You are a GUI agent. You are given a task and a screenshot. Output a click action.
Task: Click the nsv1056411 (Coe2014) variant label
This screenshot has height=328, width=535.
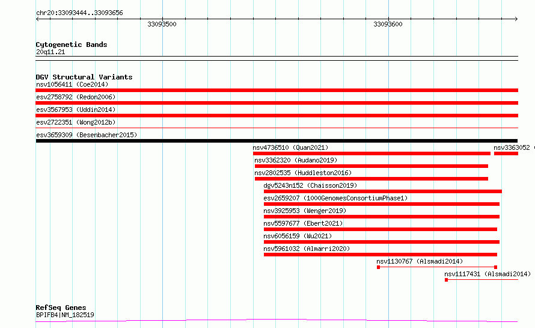pyautogui.click(x=72, y=84)
